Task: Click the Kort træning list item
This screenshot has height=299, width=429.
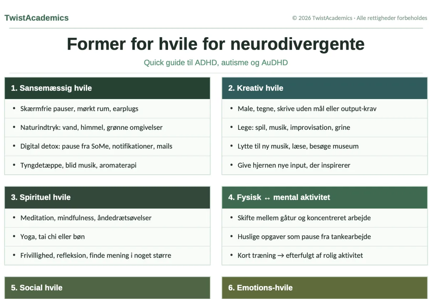Action: [x=325, y=255]
